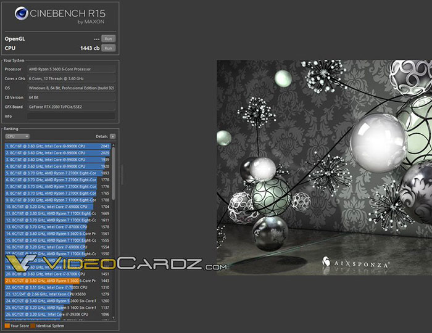
Task: Select rank 16 Core i7-6900K scoring 1554
Action: coord(57,247)
